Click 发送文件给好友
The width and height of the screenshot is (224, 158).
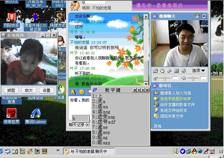pos(173,110)
